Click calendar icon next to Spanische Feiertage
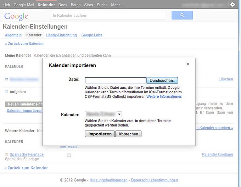The image size is (241, 187). (6, 154)
